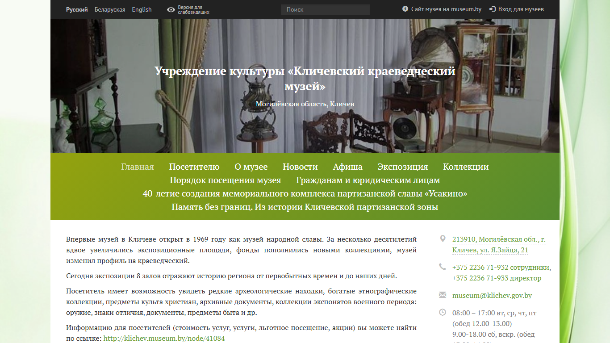Open Порядок посещения музея page
Image resolution: width=610 pixels, height=343 pixels.
click(226, 180)
